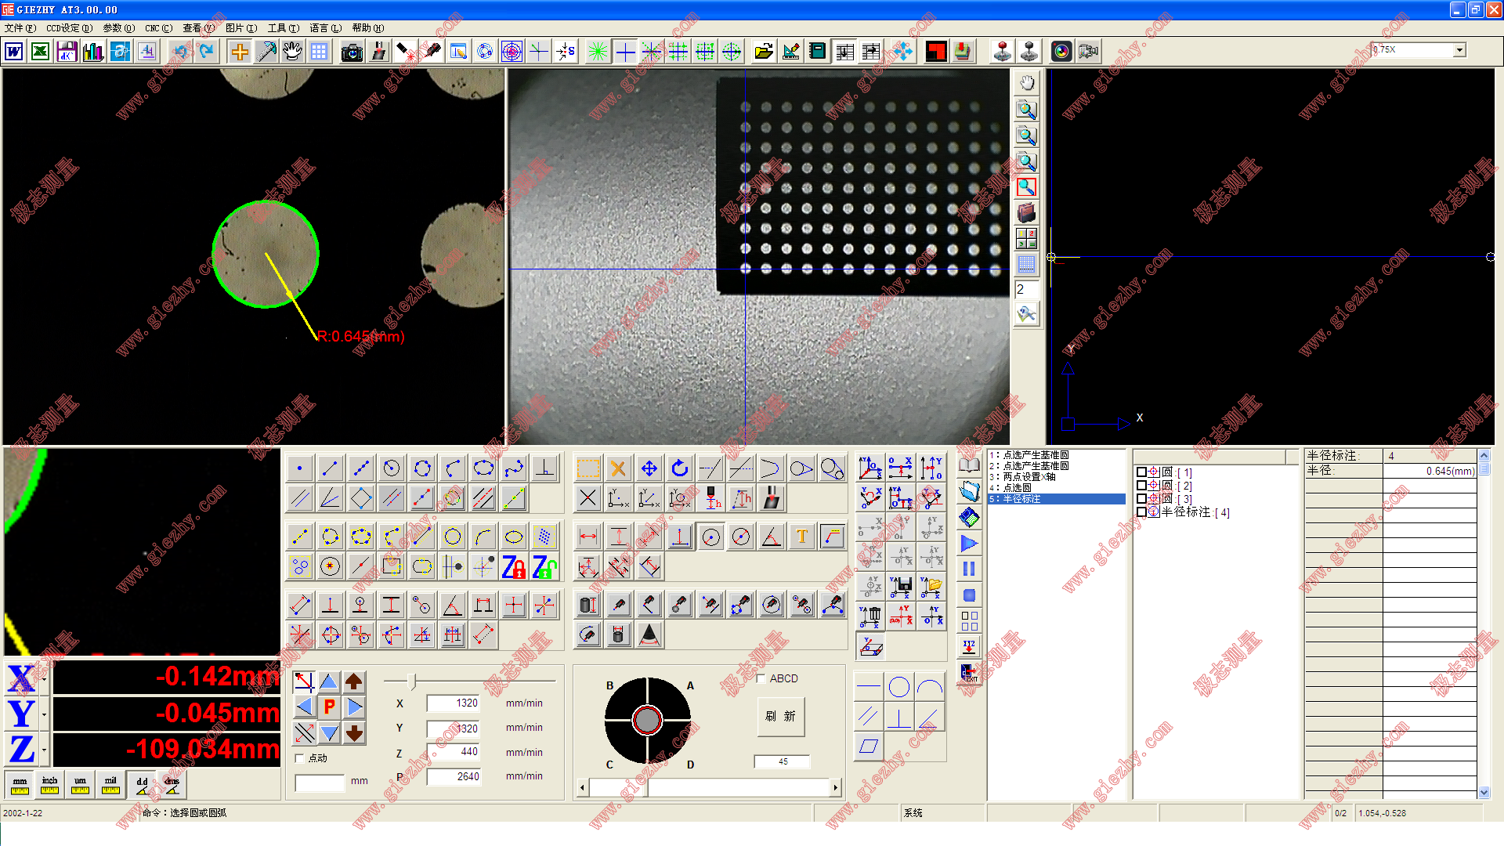
Task: Toggle checkbox for 圆 [3] element
Action: (1141, 499)
